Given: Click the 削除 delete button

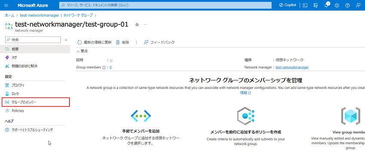Looking at the screenshot, I should 122,42.
